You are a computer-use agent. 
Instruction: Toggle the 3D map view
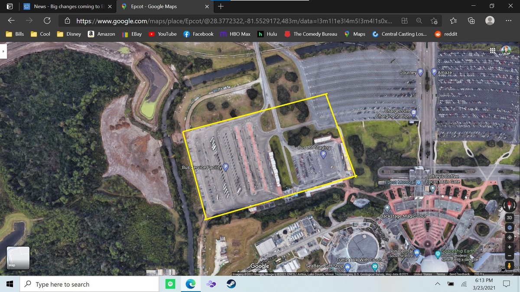click(510, 218)
